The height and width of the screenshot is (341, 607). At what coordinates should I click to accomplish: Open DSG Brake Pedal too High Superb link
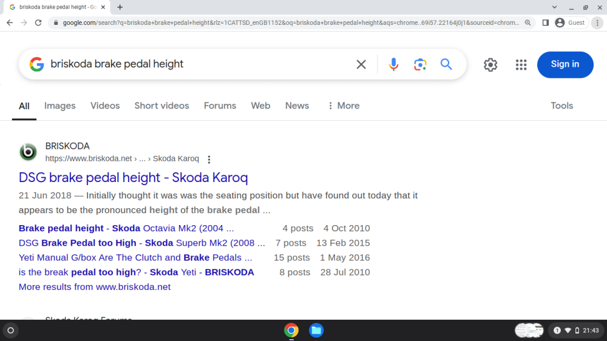pyautogui.click(x=141, y=243)
